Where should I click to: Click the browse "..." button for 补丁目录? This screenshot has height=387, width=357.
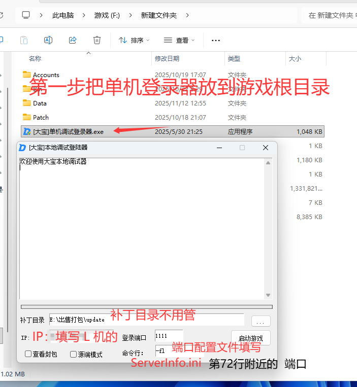[261, 321]
